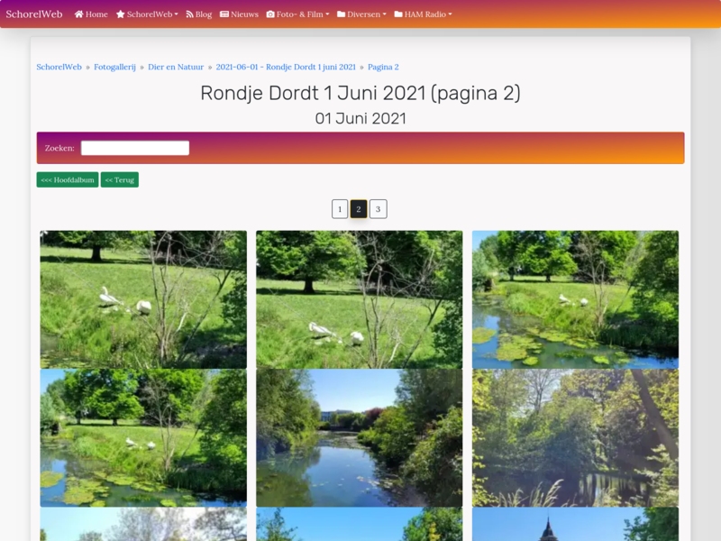Screen dimensions: 721x541
Task: Open first-row left thumbnail of close-up swans
Action: click(143, 299)
